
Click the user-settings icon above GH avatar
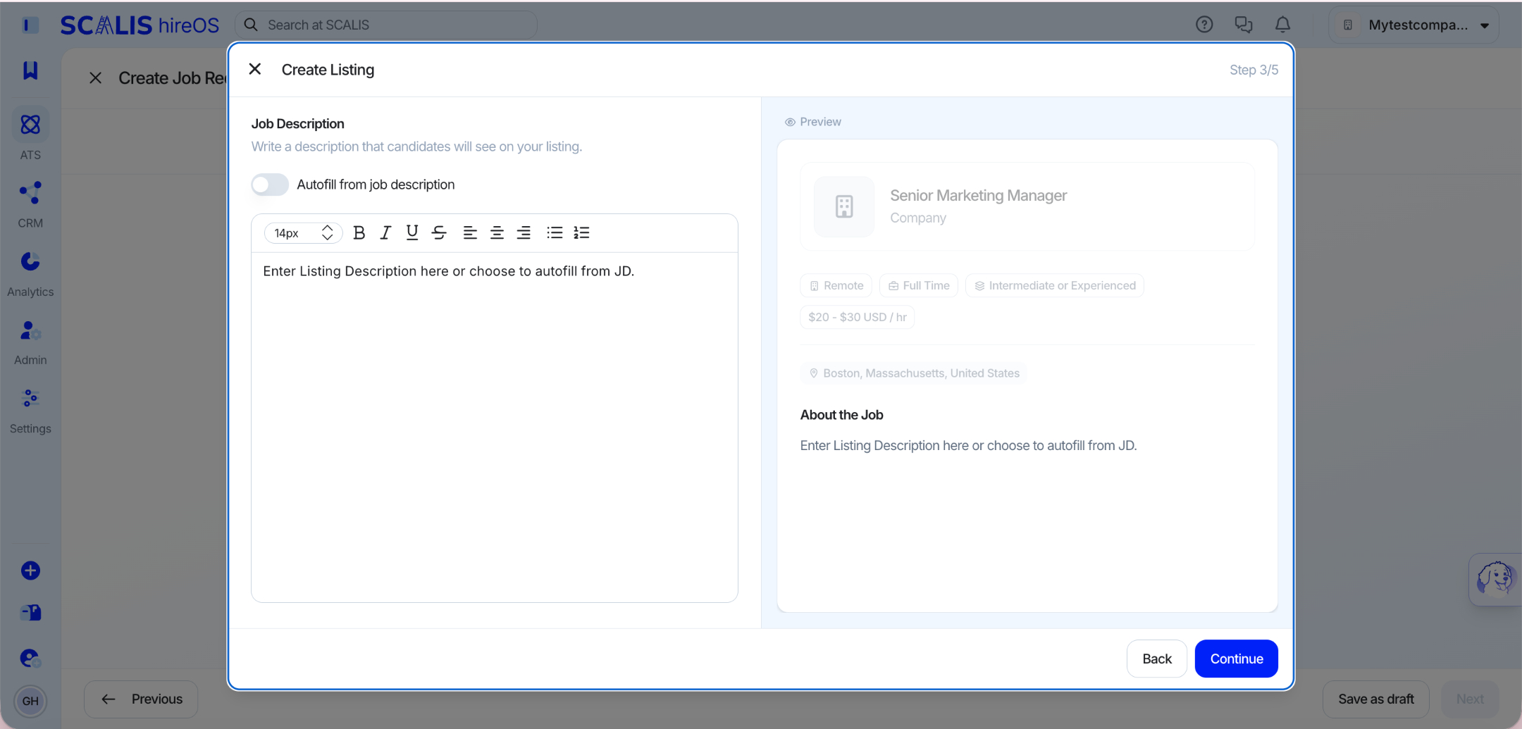[x=30, y=658]
